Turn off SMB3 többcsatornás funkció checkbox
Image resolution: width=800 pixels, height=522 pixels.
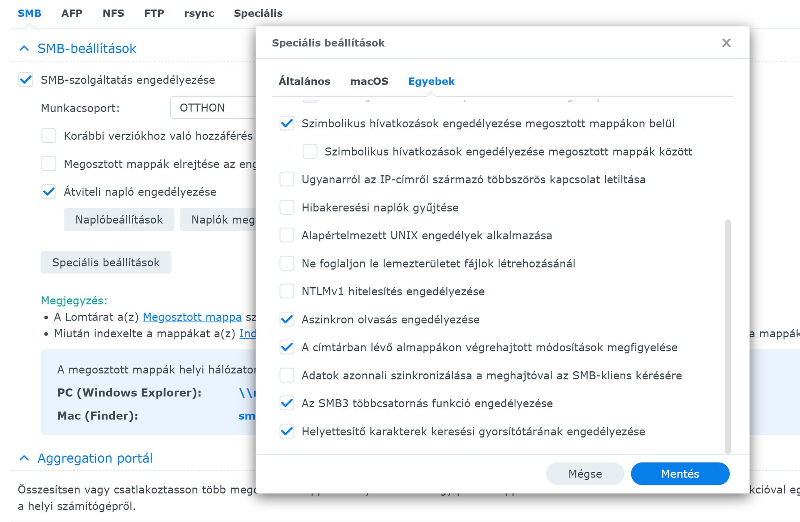pos(287,403)
